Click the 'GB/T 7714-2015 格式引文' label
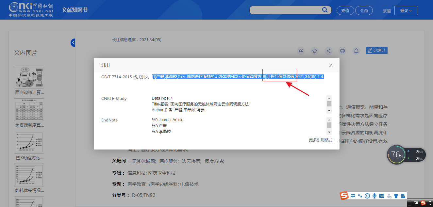 125,77
